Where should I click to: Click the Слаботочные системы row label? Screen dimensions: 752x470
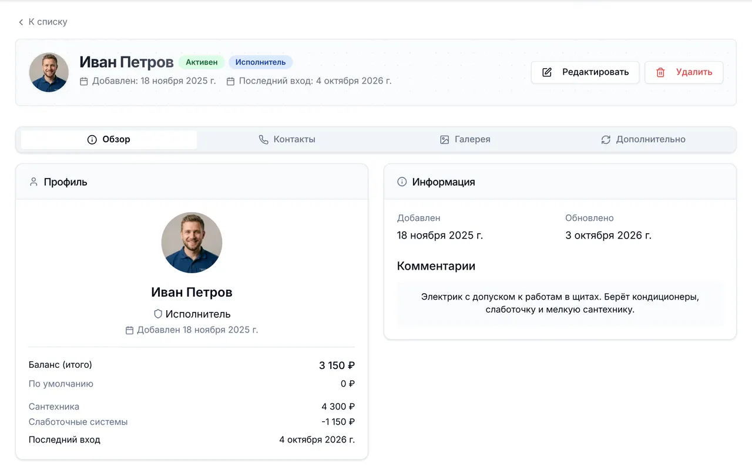pos(78,422)
